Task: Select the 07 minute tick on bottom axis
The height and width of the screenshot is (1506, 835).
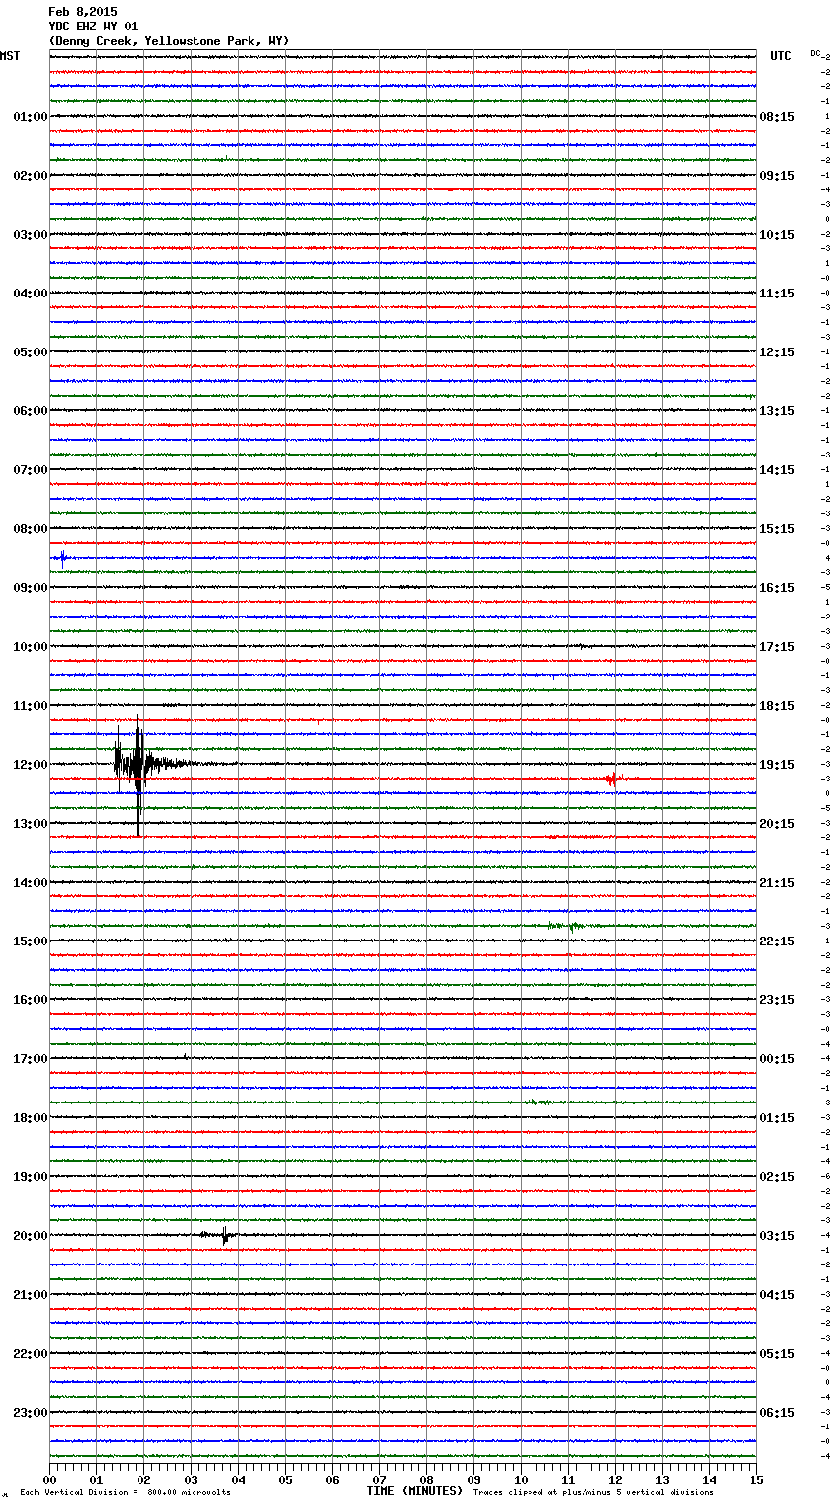Action: [379, 1479]
